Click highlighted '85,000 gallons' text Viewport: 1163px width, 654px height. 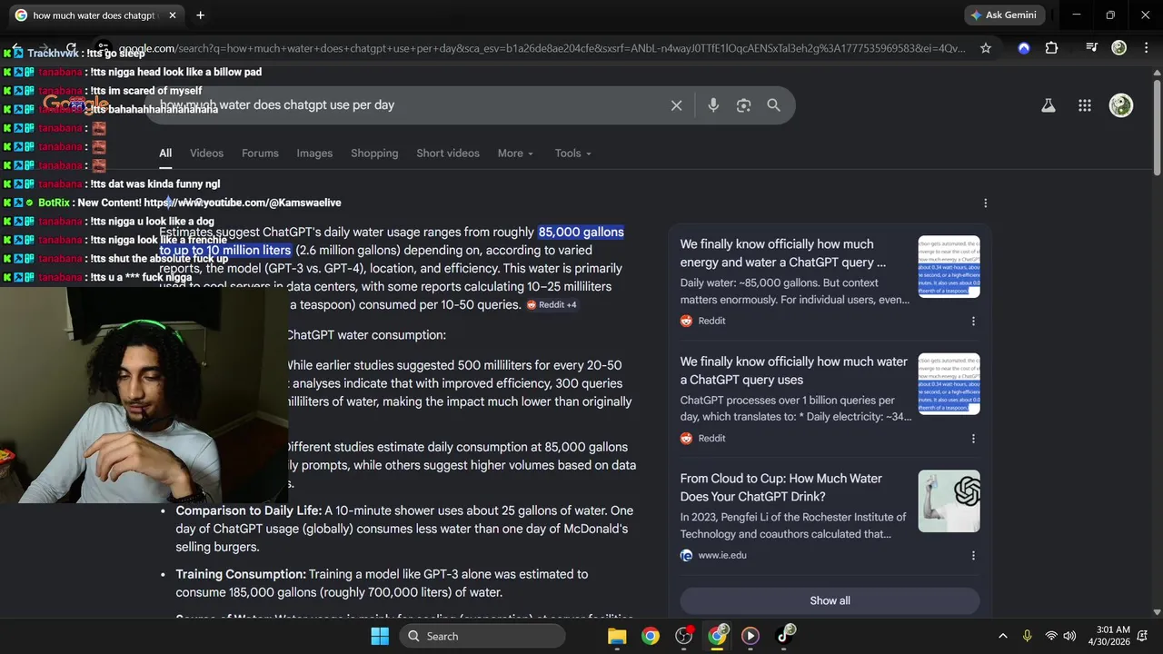(x=581, y=233)
